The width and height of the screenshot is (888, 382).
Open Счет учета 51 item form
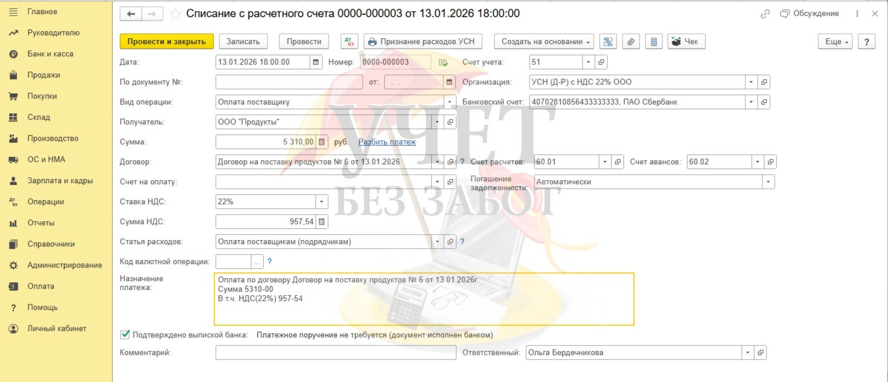coord(601,62)
